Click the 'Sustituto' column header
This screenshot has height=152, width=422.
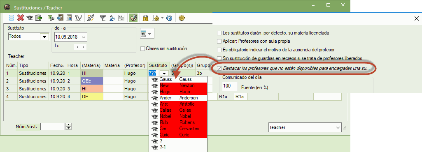pyautogui.click(x=159, y=65)
